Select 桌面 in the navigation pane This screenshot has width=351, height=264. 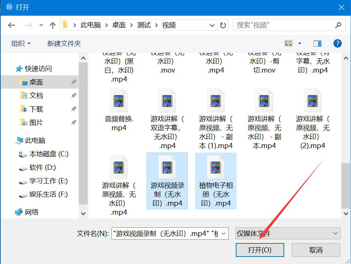(40, 82)
